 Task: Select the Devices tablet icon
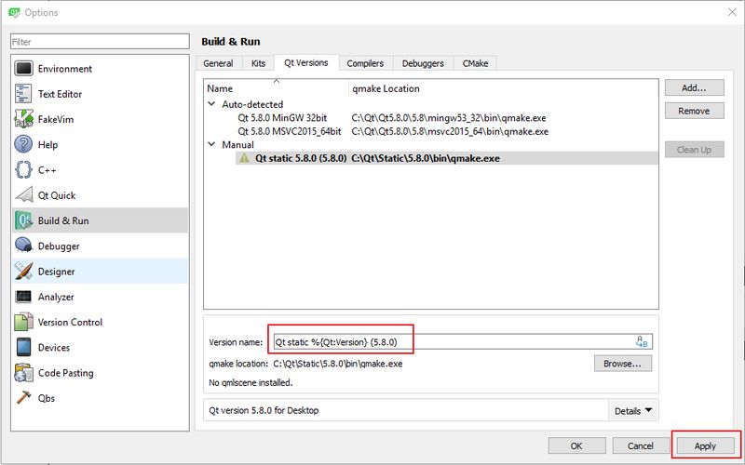(24, 347)
